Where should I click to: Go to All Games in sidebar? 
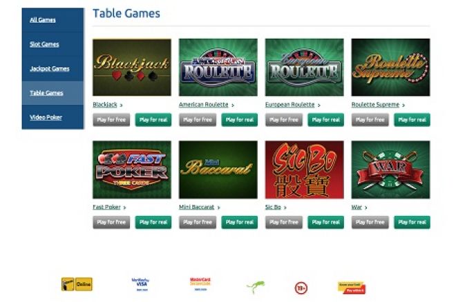(43, 20)
